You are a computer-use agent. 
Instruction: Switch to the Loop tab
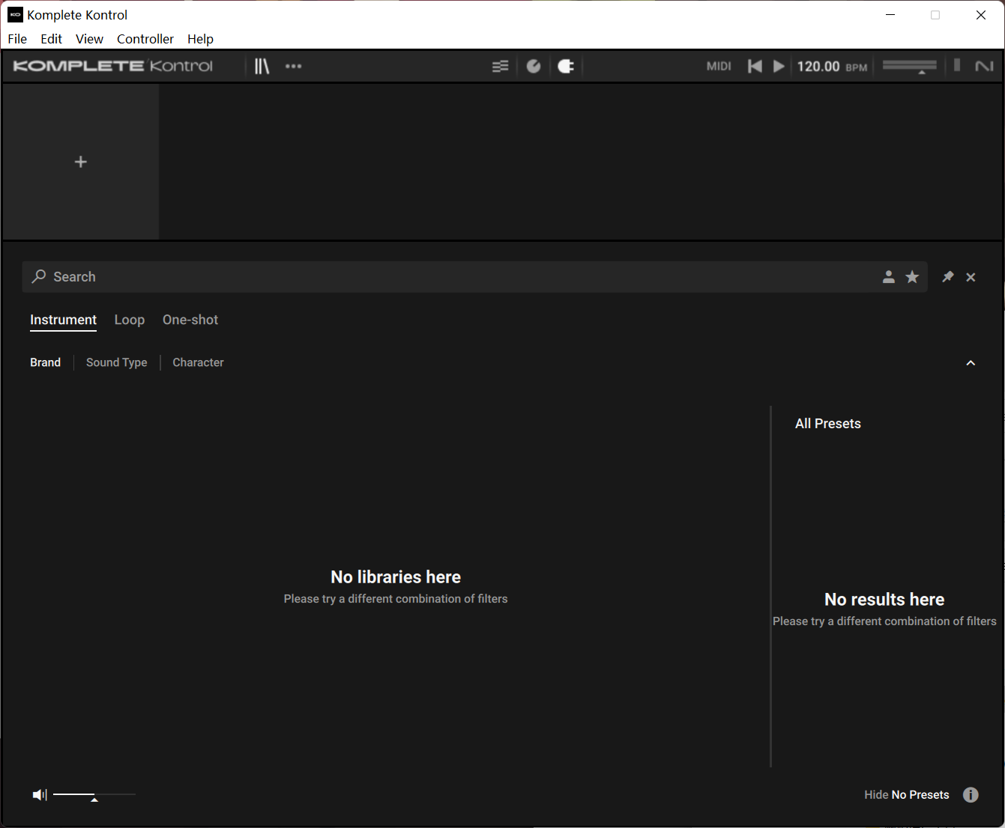tap(130, 320)
